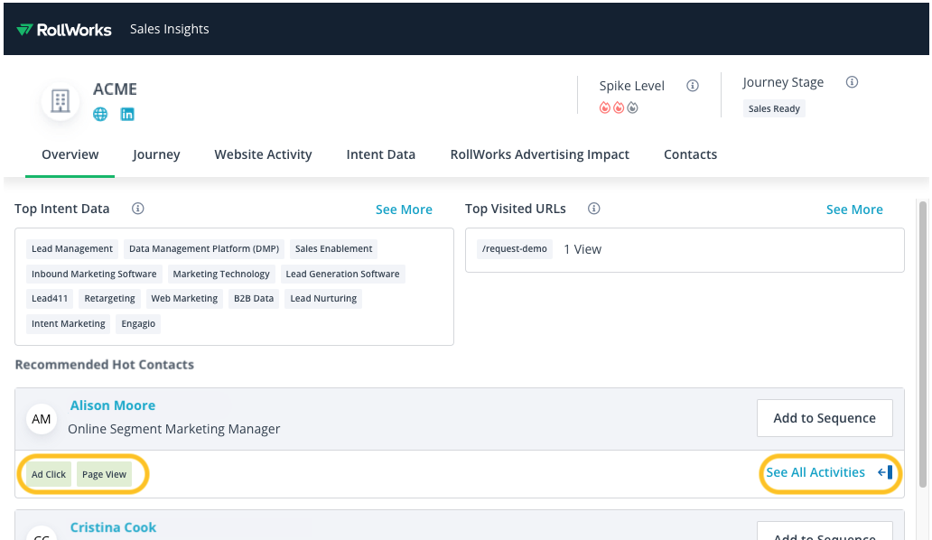Select the Web Marketing intent tag
Screen dimensions: 932x540
coord(184,298)
